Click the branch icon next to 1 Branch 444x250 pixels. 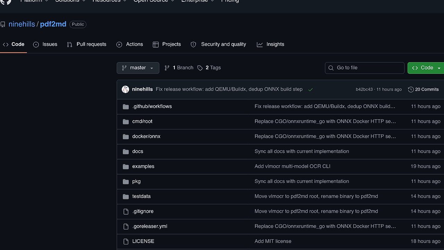point(167,68)
